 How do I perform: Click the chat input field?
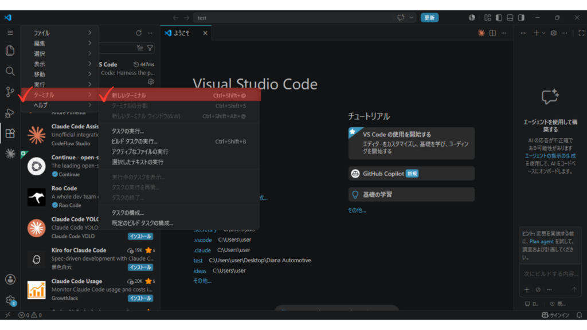coord(550,274)
